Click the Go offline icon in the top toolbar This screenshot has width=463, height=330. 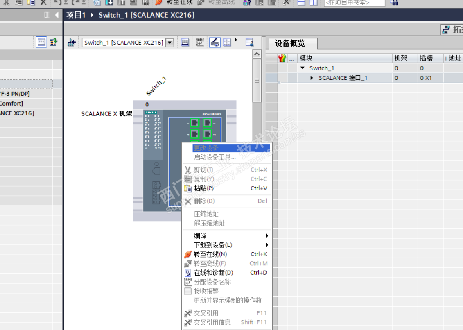coord(201,2)
